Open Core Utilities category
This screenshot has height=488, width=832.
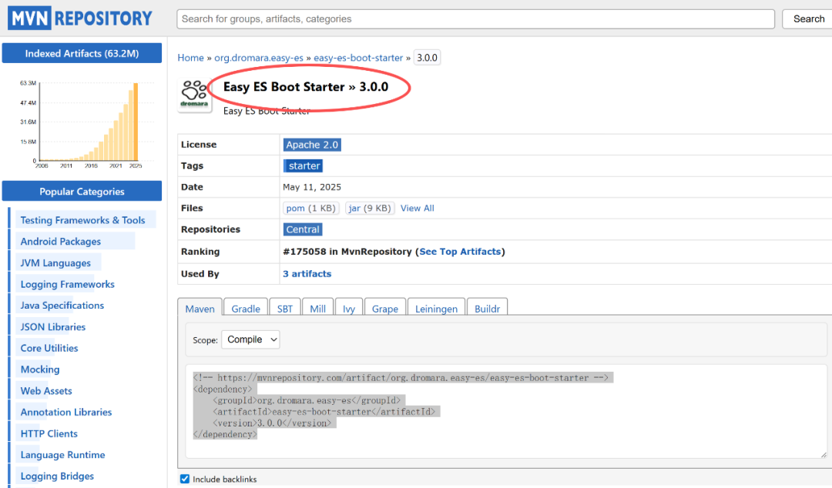[49, 348]
